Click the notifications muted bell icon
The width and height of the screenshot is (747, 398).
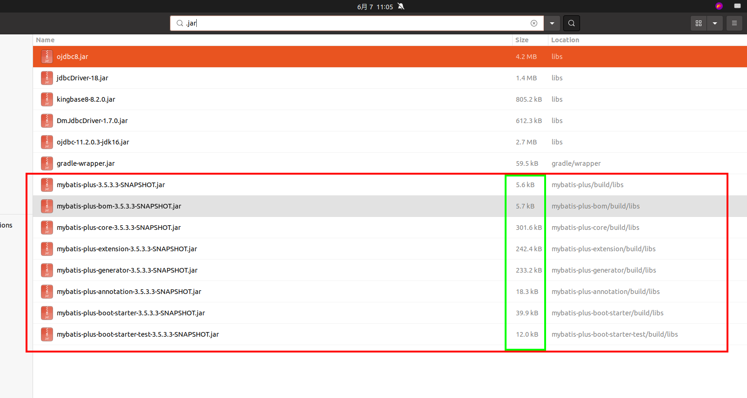click(401, 7)
